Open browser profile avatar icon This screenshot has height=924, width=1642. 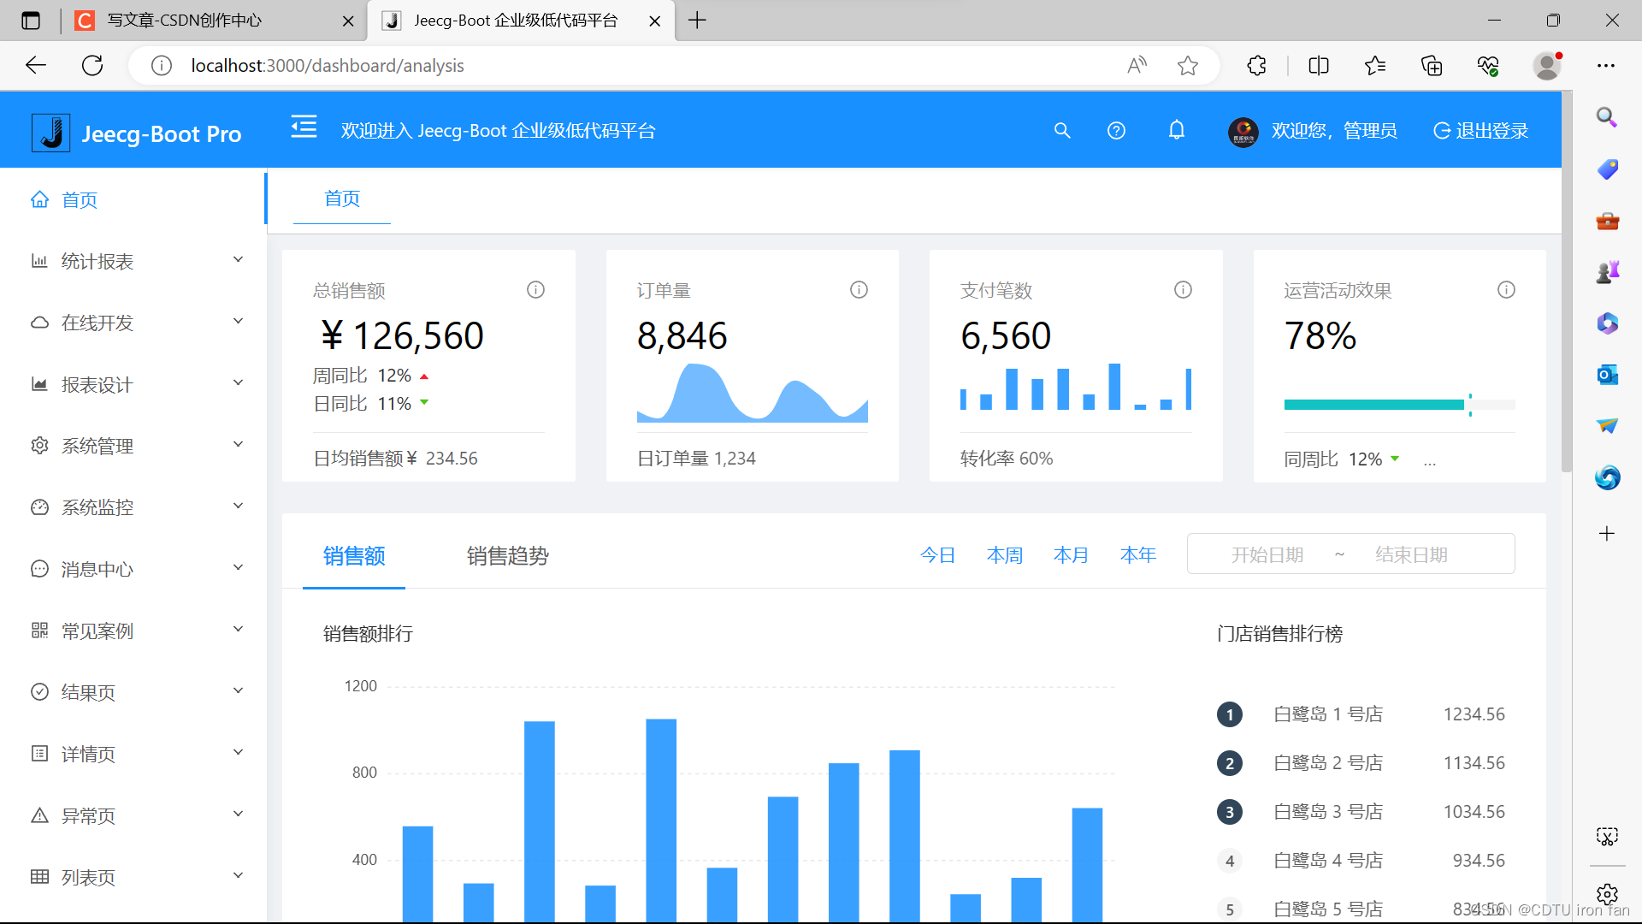point(1546,66)
